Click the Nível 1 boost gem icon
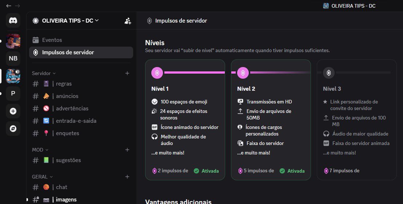 (x=157, y=73)
